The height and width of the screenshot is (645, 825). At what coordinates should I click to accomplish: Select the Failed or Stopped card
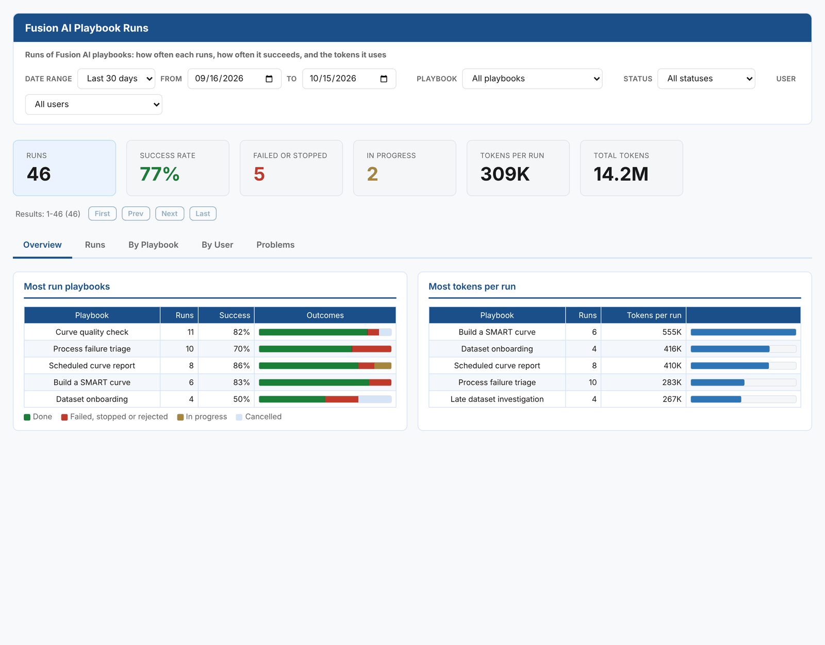tap(291, 168)
